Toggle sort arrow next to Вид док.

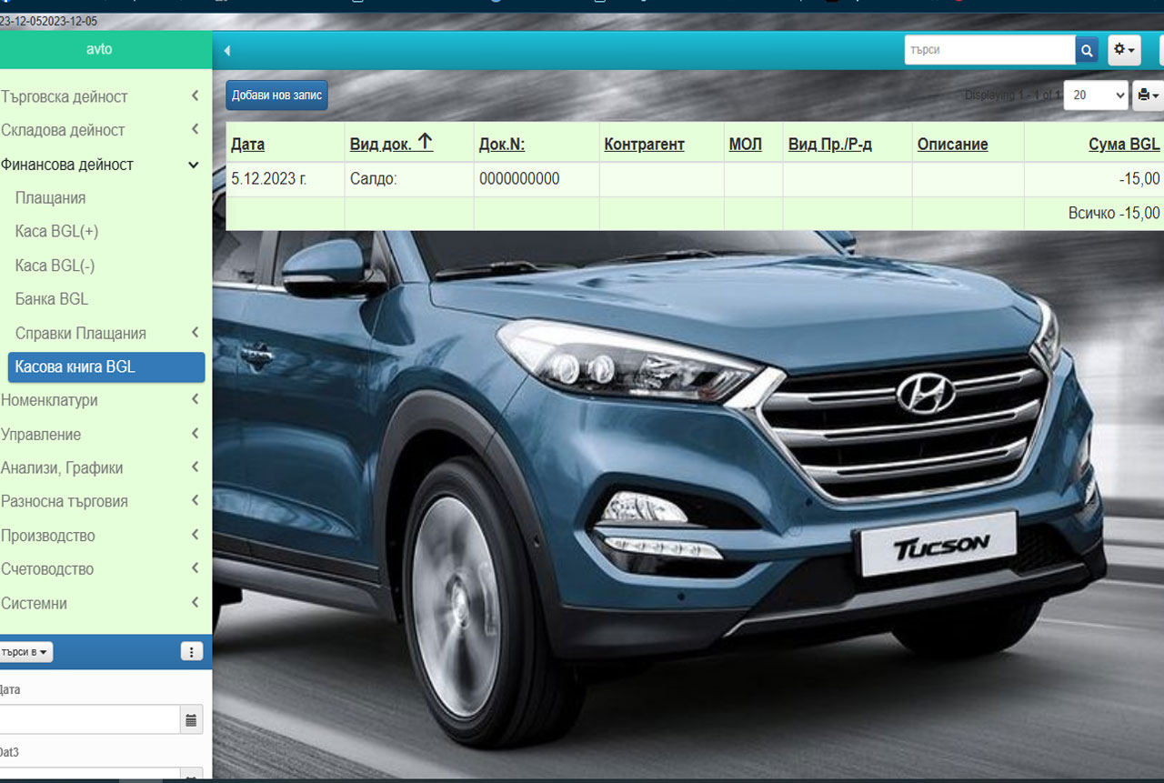(x=425, y=143)
